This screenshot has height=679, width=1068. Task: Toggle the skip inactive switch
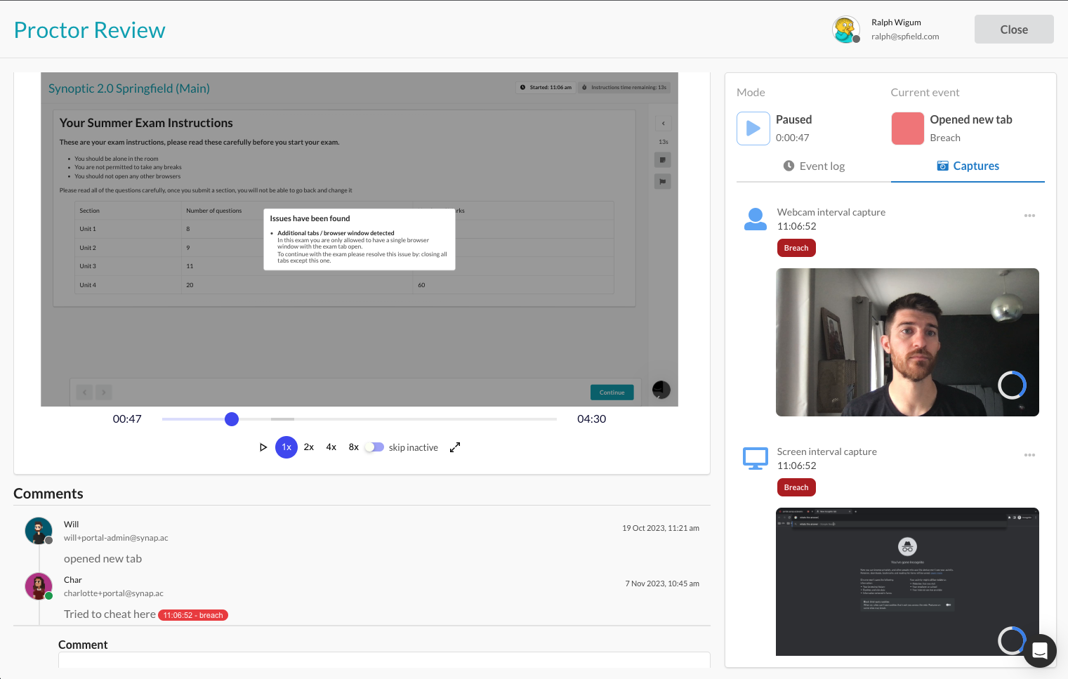(375, 447)
